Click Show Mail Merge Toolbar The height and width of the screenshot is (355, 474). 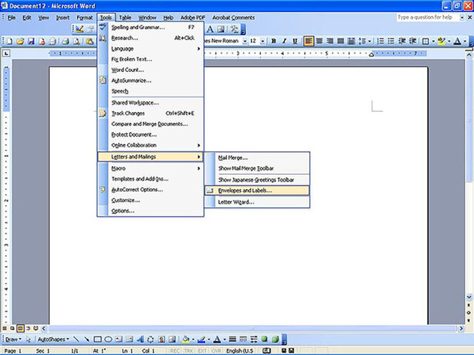257,168
